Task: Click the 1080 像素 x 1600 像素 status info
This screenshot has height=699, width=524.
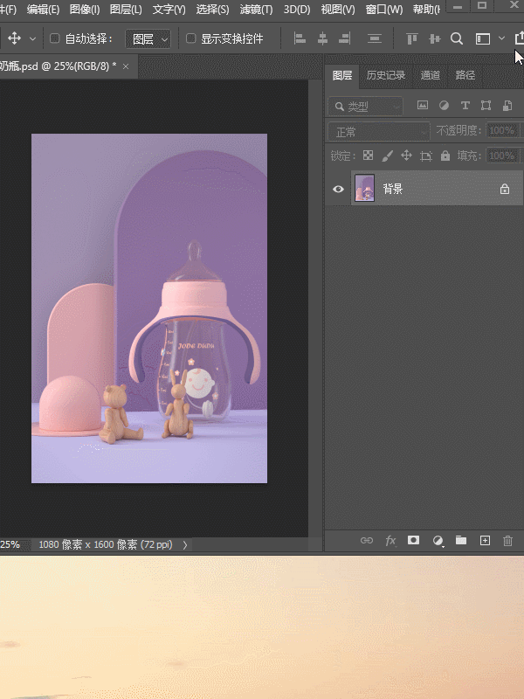Action: 106,544
